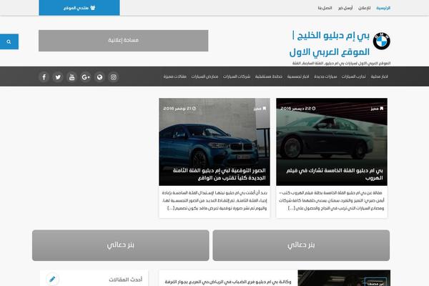Select سيارات جديدة in the dark navigation bar
The image size is (429, 286).
pos(325,77)
